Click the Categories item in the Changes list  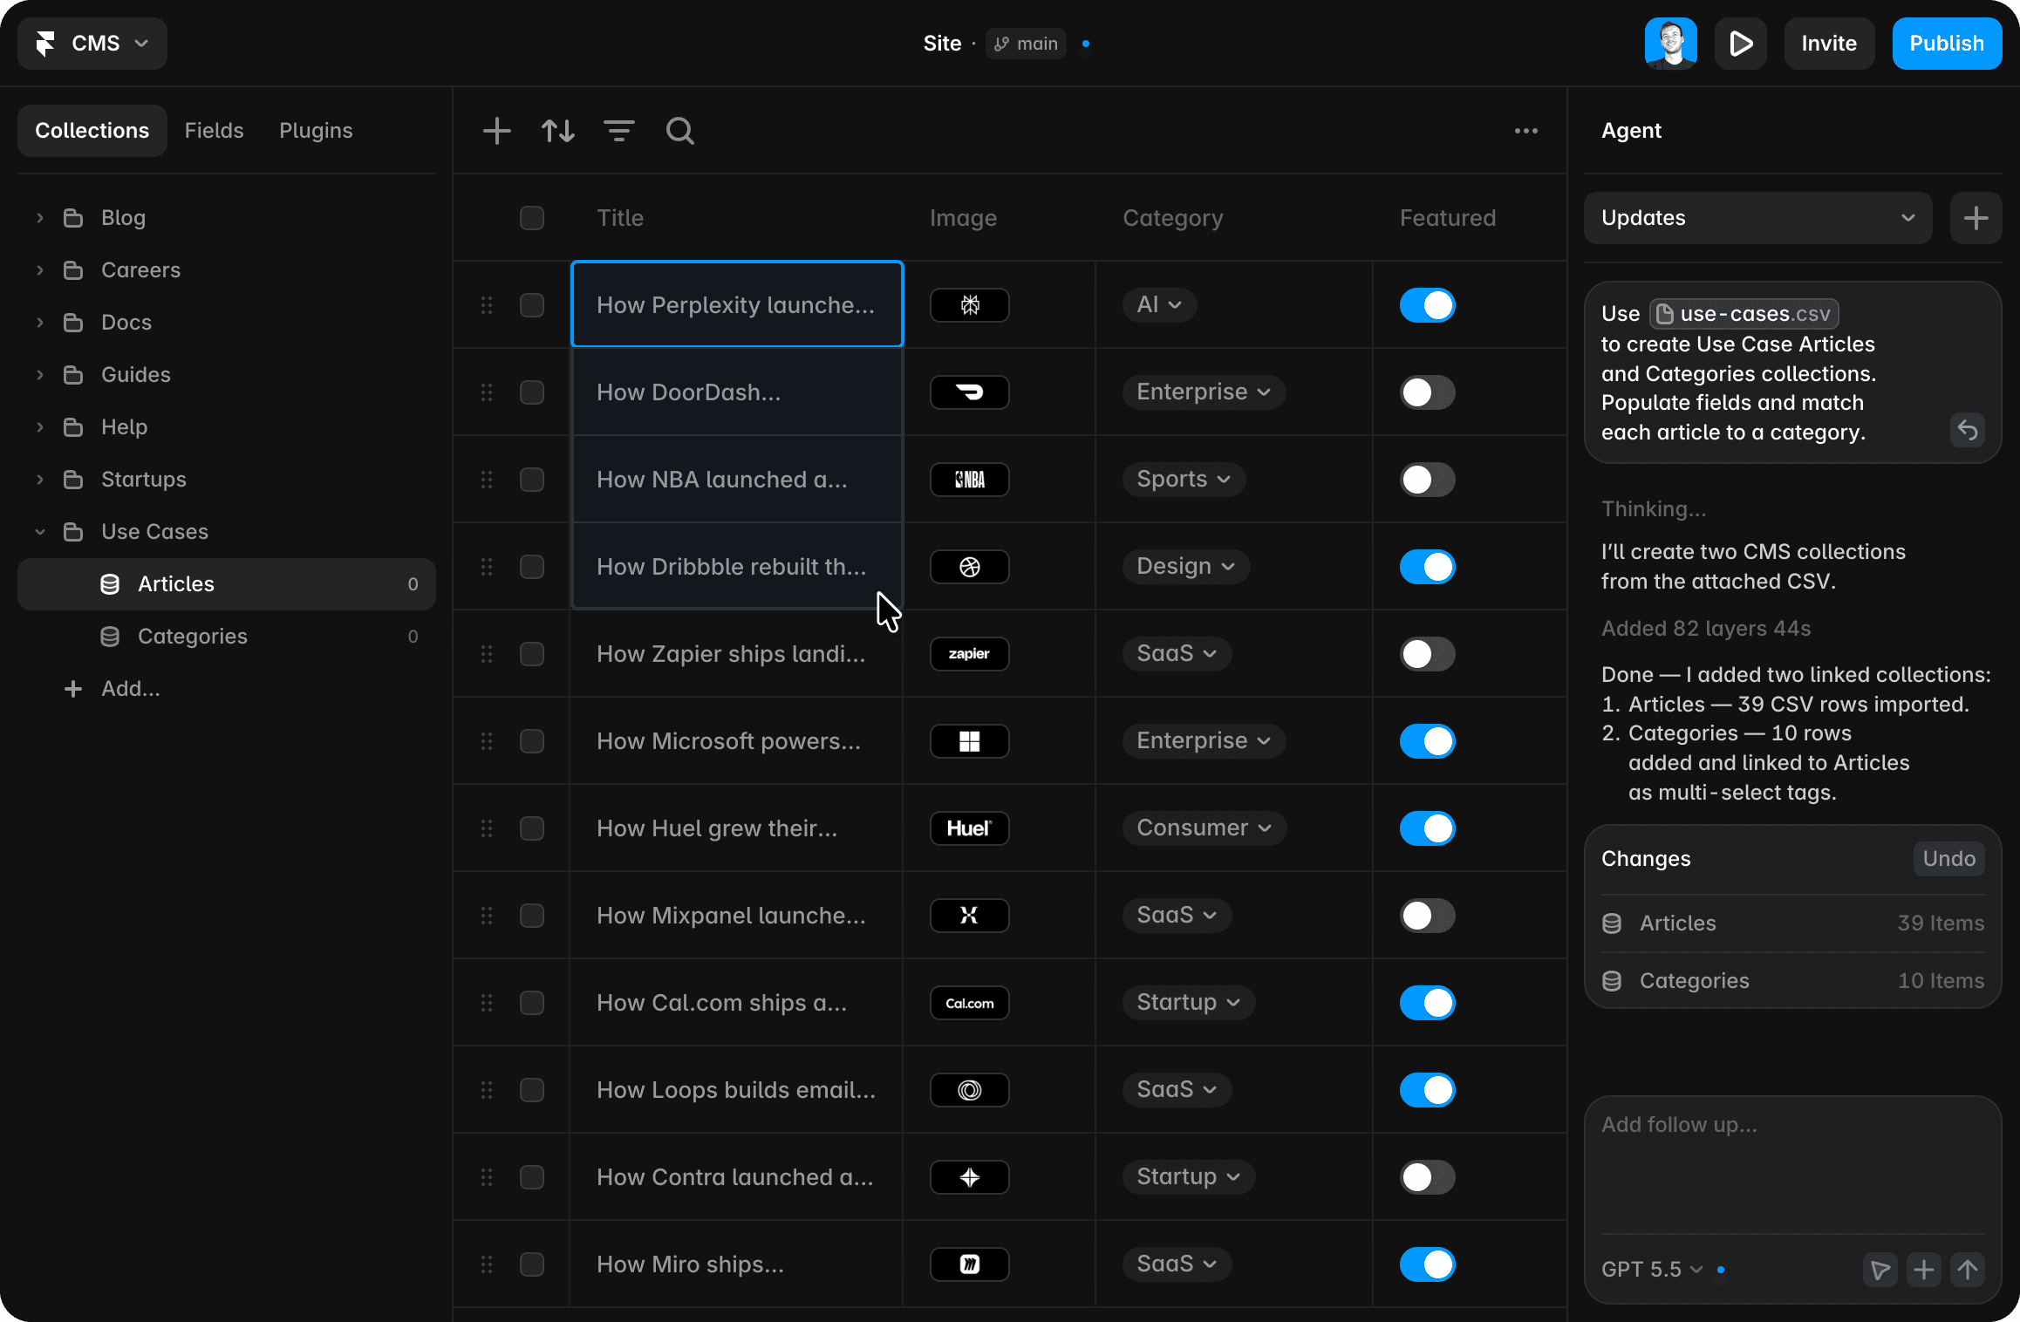[1792, 981]
